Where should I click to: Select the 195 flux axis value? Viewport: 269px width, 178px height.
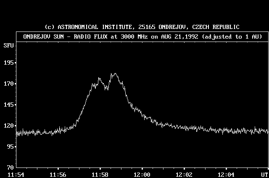pos(9,63)
